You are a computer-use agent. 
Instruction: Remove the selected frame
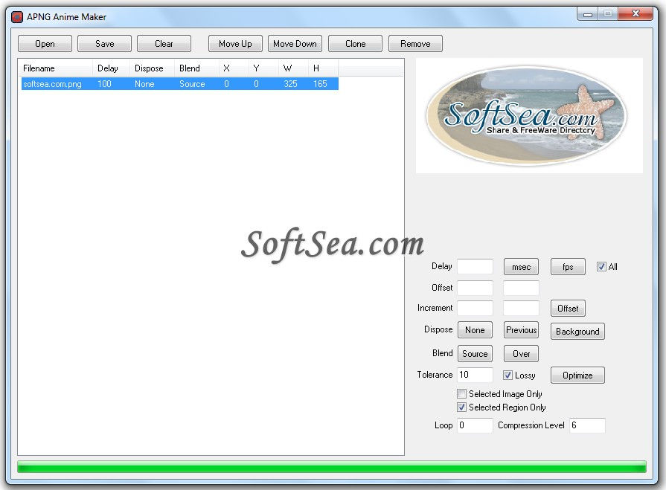[415, 44]
